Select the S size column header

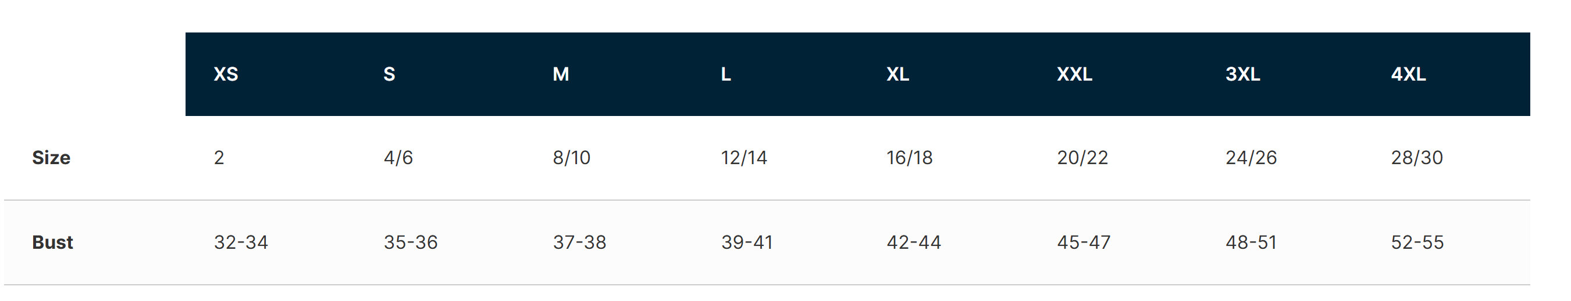[389, 74]
